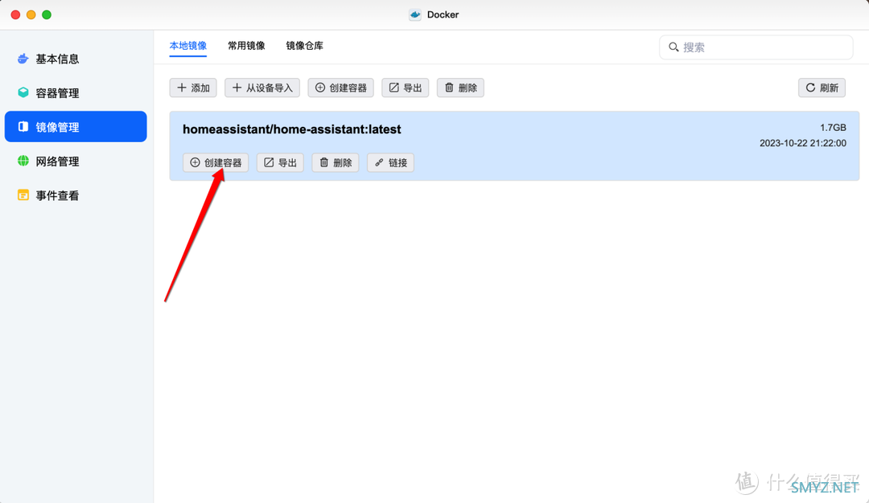
Task: Click the 事件查看 yellow icon
Action: coord(23,195)
